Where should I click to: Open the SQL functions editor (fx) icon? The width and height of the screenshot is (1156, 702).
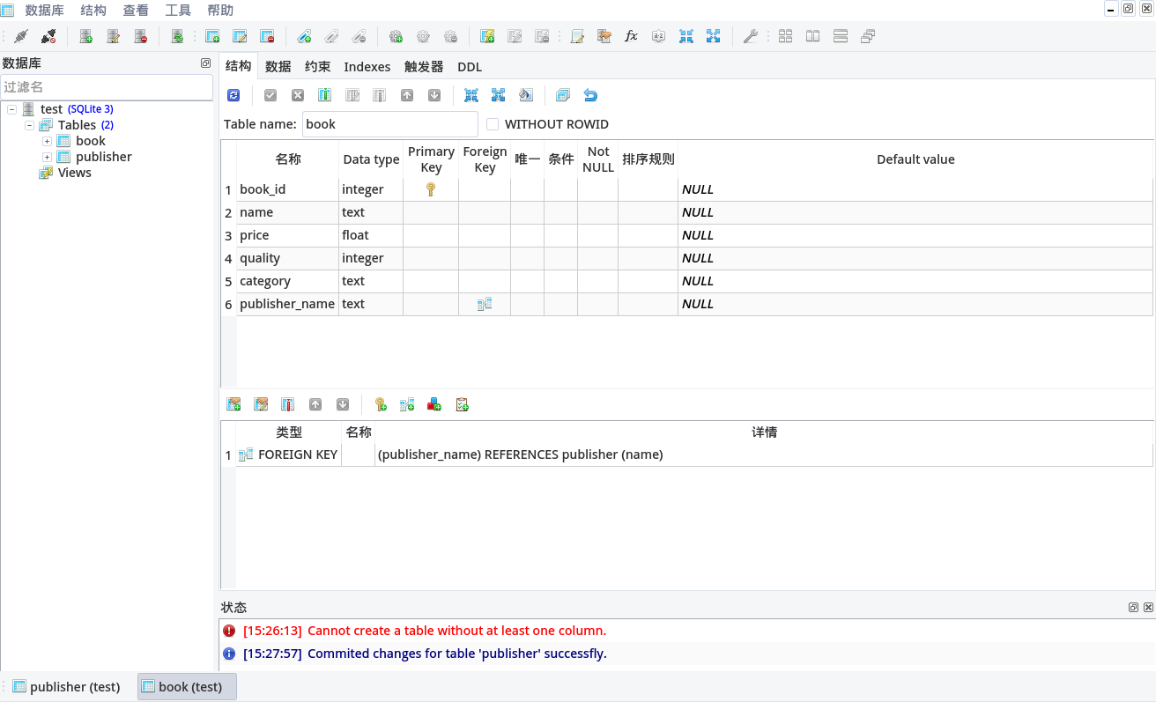[x=631, y=36]
